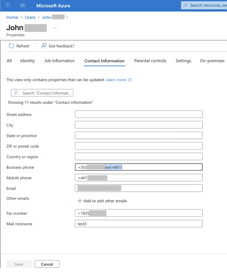Click the search magnifier icon in top bar
The image size is (227, 274).
185,5
